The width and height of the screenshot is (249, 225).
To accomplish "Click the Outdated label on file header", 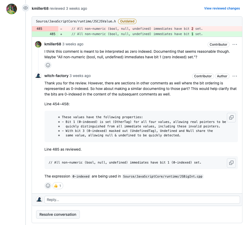I will tap(127, 21).
